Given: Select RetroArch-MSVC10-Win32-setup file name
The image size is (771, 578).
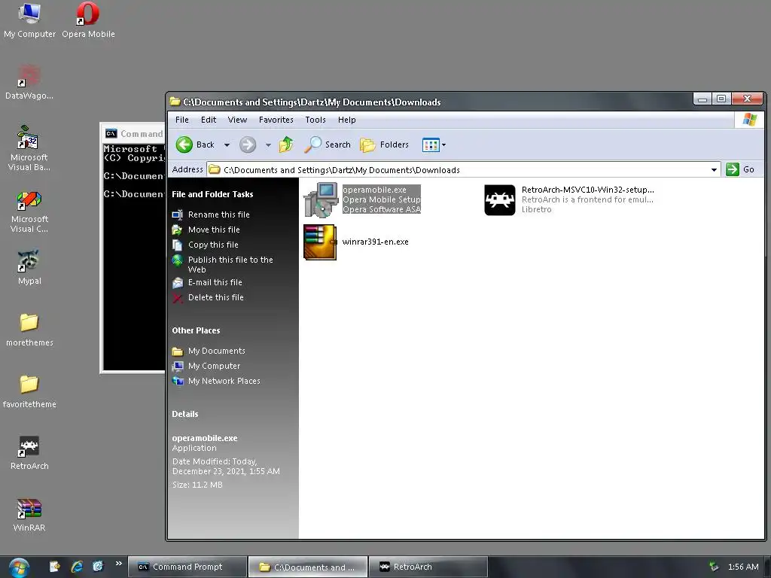Looking at the screenshot, I should [587, 190].
